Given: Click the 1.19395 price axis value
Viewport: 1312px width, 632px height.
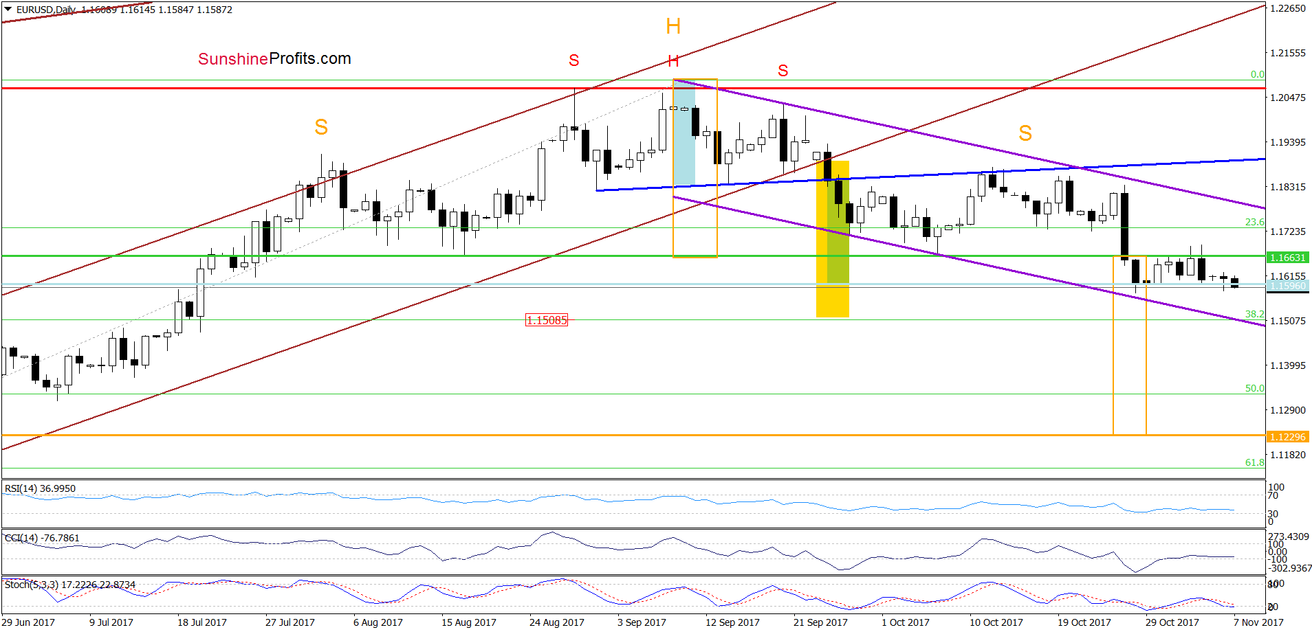Looking at the screenshot, I should coord(1287,142).
